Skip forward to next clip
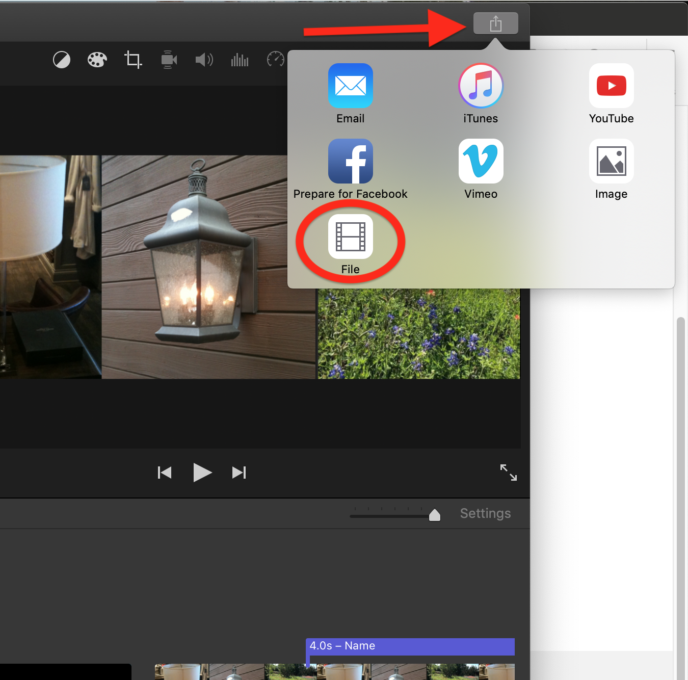 click(239, 473)
